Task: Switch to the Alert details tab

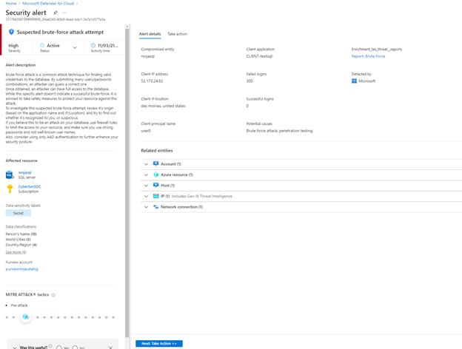Action: pyautogui.click(x=150, y=34)
